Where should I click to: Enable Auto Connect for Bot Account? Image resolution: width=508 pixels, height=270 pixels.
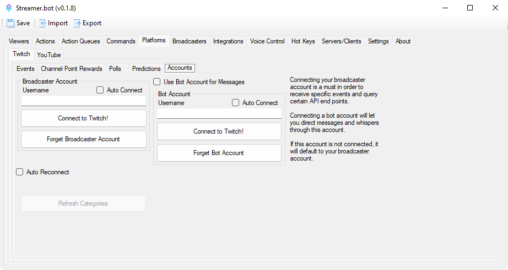tap(235, 103)
